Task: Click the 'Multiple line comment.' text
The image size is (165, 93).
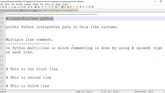Action: 30,40
